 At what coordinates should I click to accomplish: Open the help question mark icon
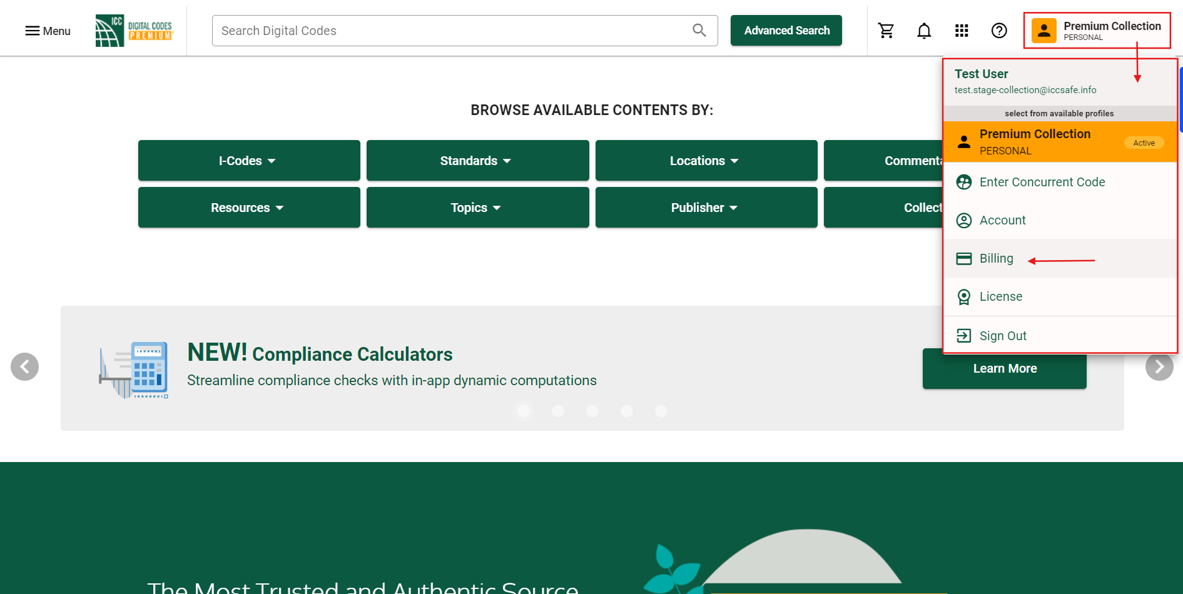tap(999, 31)
